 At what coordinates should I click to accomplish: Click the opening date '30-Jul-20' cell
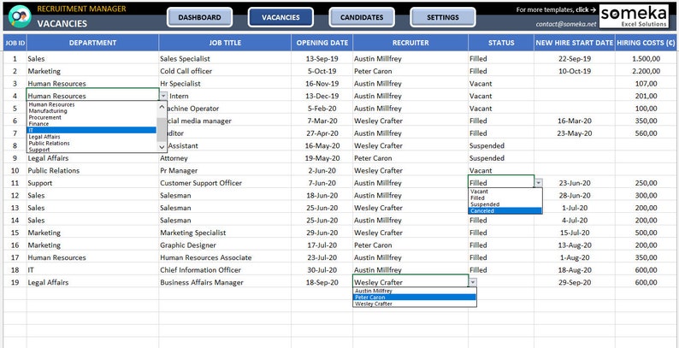(x=322, y=270)
